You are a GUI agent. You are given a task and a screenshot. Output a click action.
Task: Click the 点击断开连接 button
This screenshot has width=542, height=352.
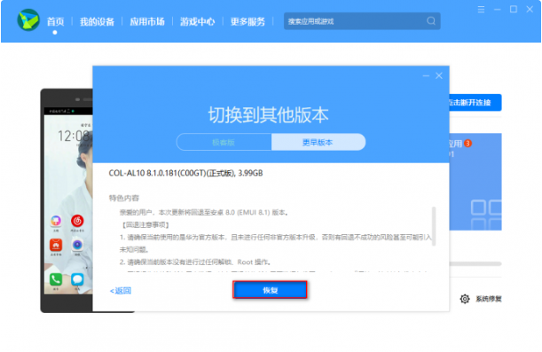tap(475, 103)
